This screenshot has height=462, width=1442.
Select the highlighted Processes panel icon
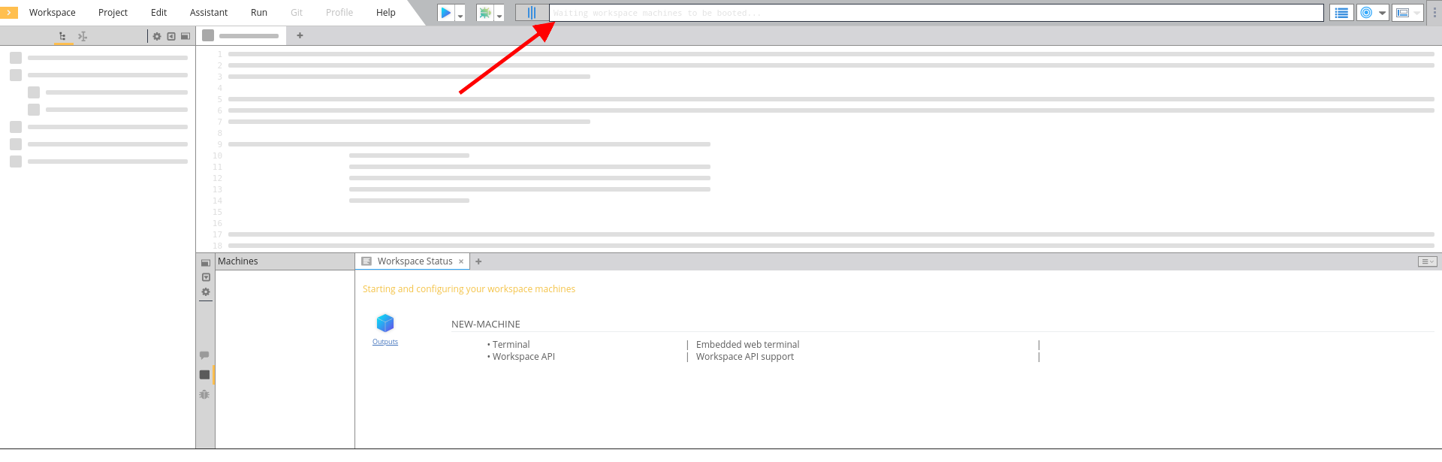tap(204, 375)
